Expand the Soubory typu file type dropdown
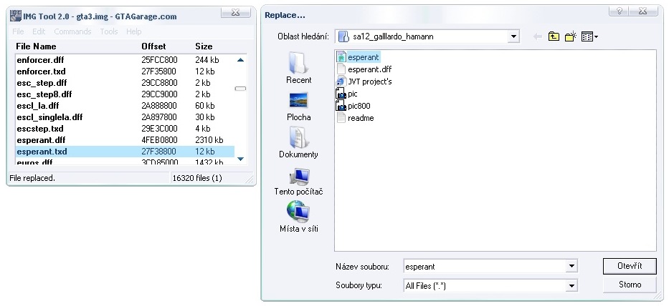This screenshot has height=306, width=669. click(x=571, y=286)
